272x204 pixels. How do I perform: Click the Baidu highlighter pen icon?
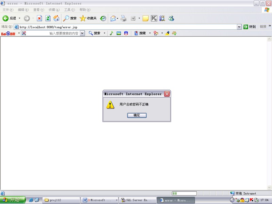pos(167,33)
